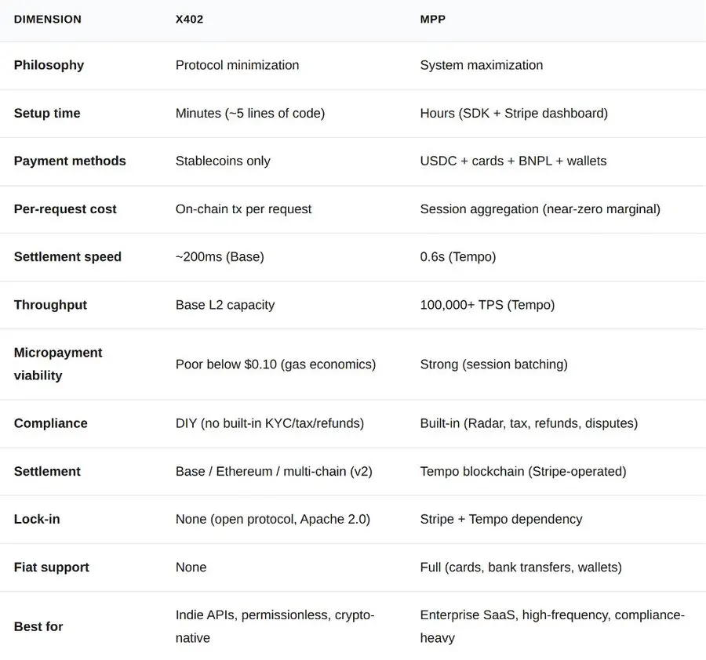Click the "100,000+ TPS (Tempo)" cell
The width and height of the screenshot is (706, 660).
(487, 305)
